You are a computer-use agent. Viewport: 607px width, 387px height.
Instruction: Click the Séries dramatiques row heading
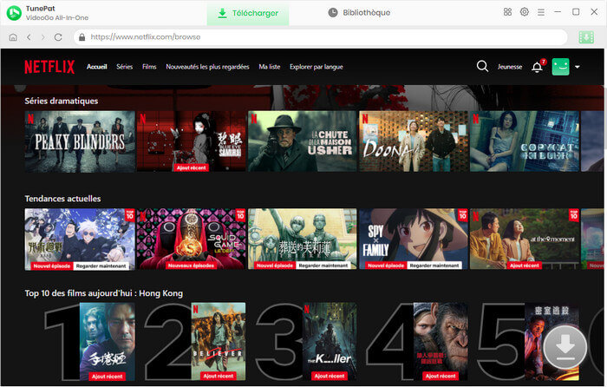pyautogui.click(x=62, y=102)
